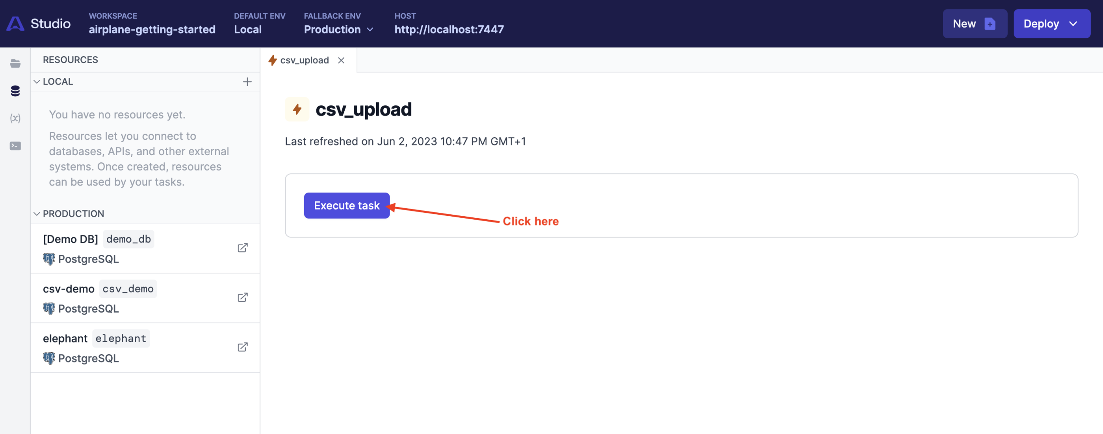Select the resources database sidebar icon
Viewport: 1103px width, 434px height.
[15, 90]
